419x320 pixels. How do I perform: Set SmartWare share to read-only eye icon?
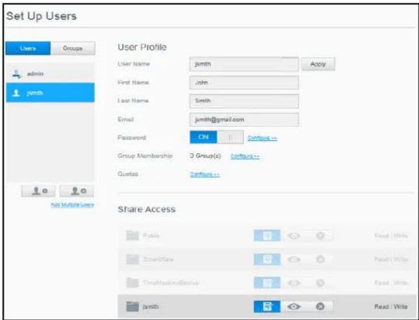tap(293, 259)
